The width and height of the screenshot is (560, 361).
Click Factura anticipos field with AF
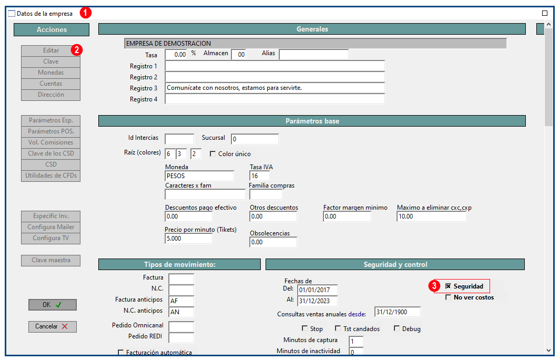click(181, 301)
